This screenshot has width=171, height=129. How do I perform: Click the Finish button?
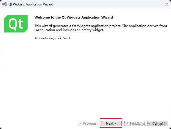(134, 124)
